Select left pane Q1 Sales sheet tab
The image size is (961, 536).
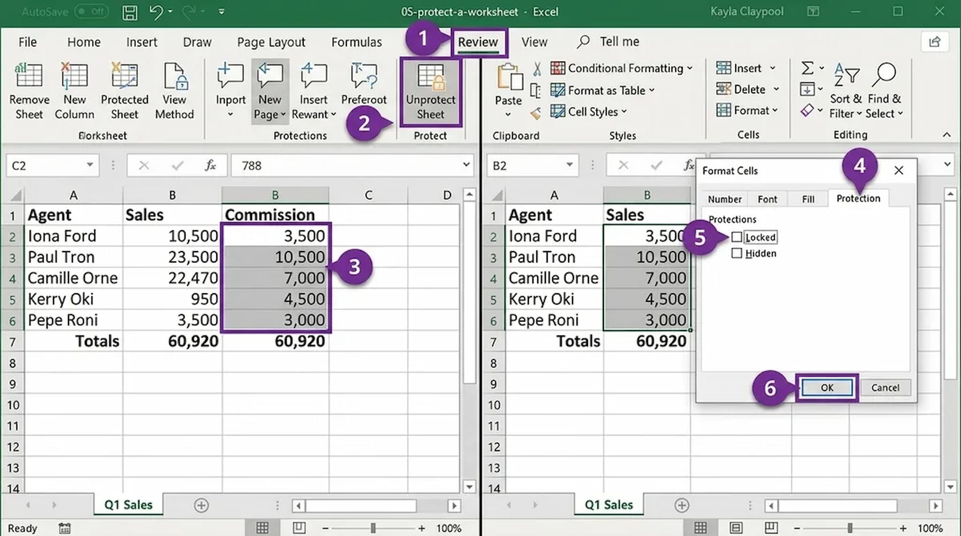pos(128,505)
